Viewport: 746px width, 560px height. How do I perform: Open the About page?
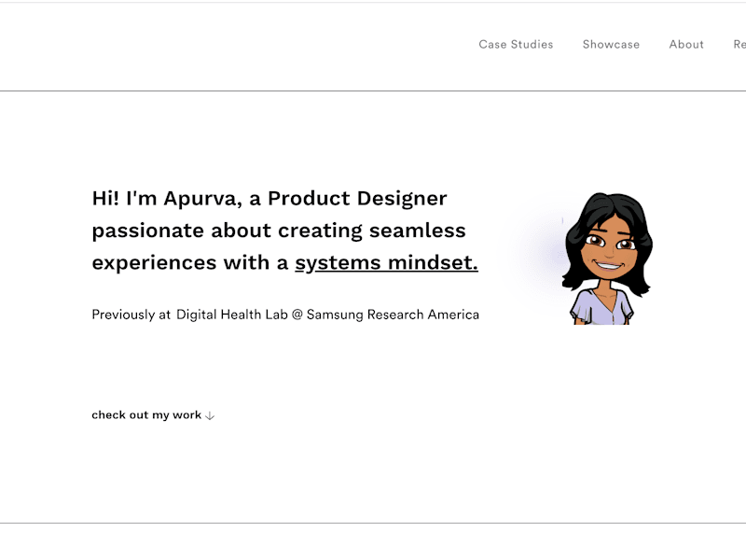tap(686, 44)
